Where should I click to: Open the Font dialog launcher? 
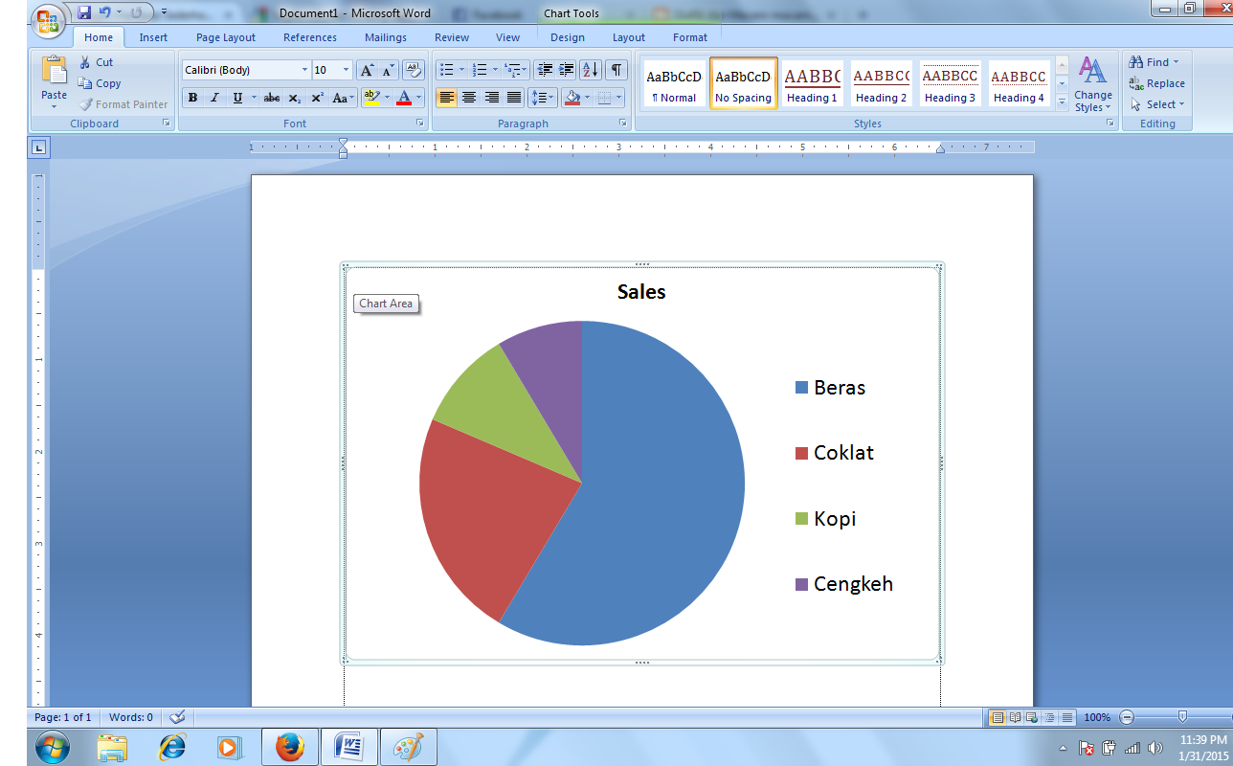click(x=419, y=124)
